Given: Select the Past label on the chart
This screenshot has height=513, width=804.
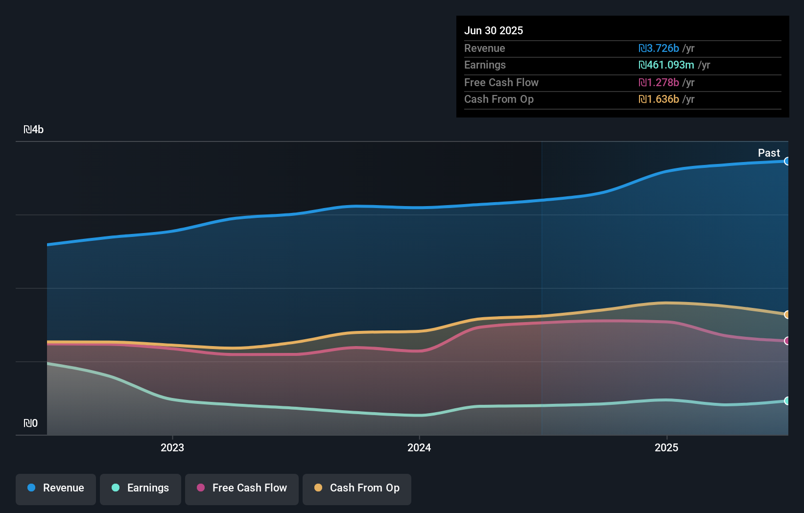Looking at the screenshot, I should (769, 153).
